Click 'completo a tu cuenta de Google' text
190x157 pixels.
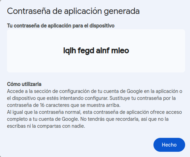pyautogui.click(x=43, y=119)
